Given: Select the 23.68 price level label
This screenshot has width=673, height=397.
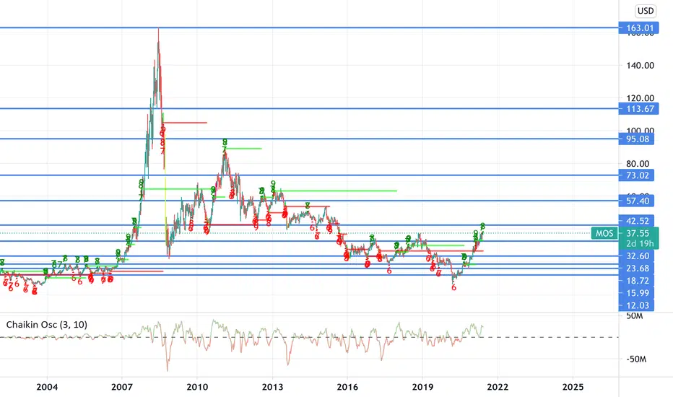Looking at the screenshot, I should (x=636, y=269).
